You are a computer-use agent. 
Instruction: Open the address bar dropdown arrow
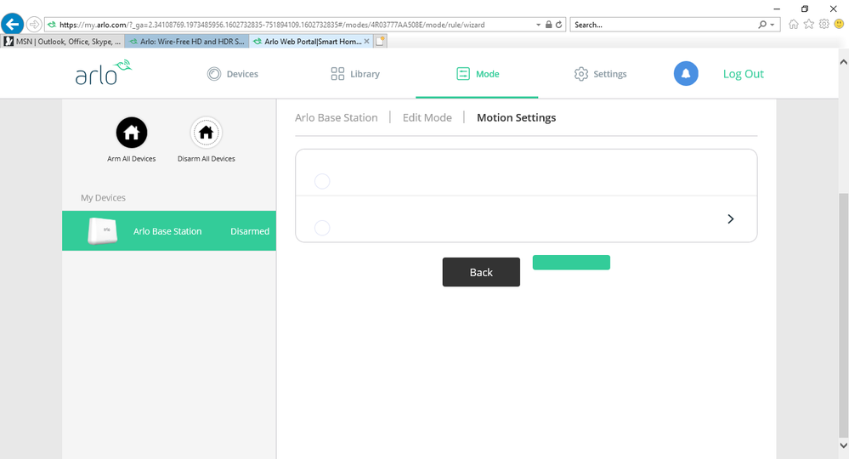538,25
